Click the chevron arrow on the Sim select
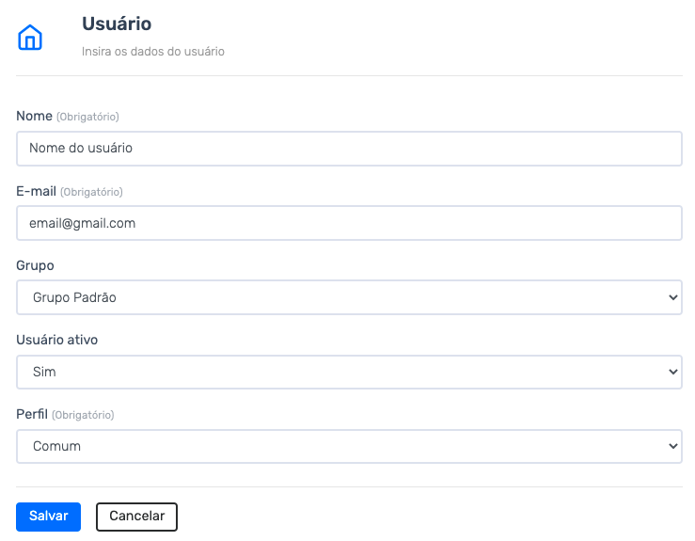 672,372
